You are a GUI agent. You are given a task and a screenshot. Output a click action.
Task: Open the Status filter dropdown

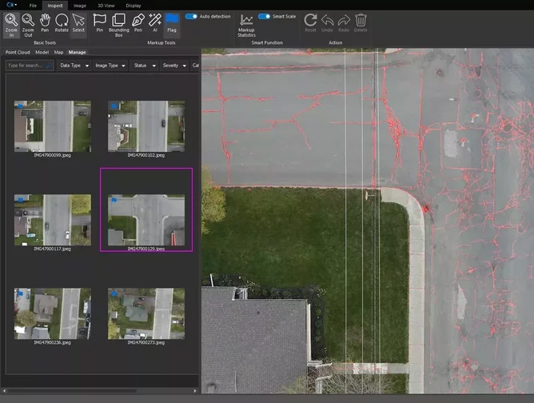click(145, 66)
